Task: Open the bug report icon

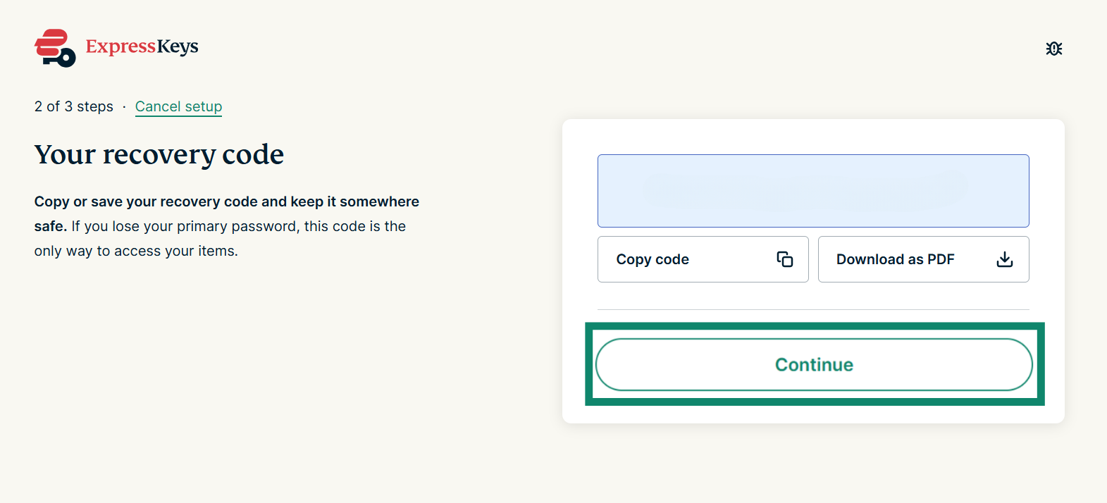Action: [x=1053, y=49]
